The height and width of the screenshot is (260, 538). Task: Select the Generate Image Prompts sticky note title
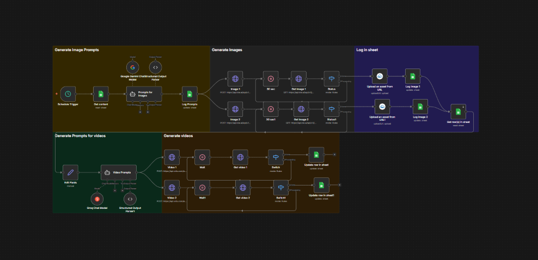click(x=77, y=50)
